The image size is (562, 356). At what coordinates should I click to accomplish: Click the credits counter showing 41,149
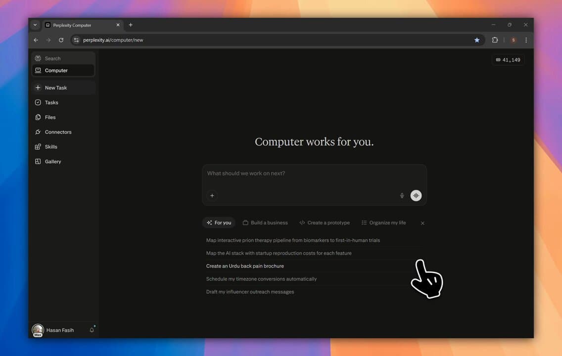(508, 59)
